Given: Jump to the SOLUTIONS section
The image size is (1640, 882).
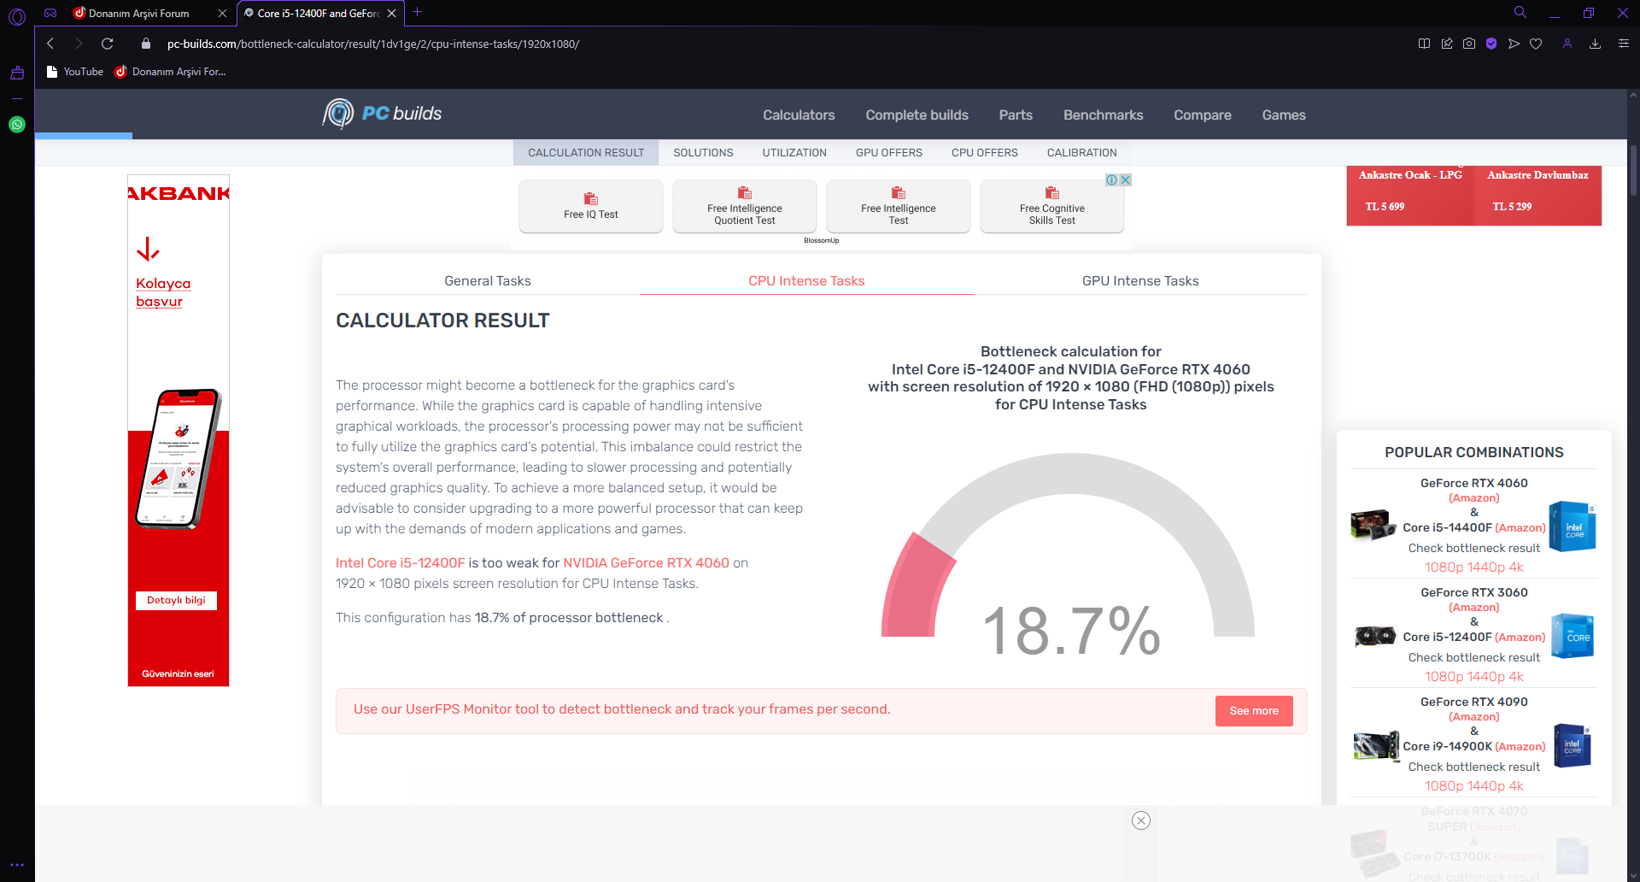Looking at the screenshot, I should [x=703, y=153].
